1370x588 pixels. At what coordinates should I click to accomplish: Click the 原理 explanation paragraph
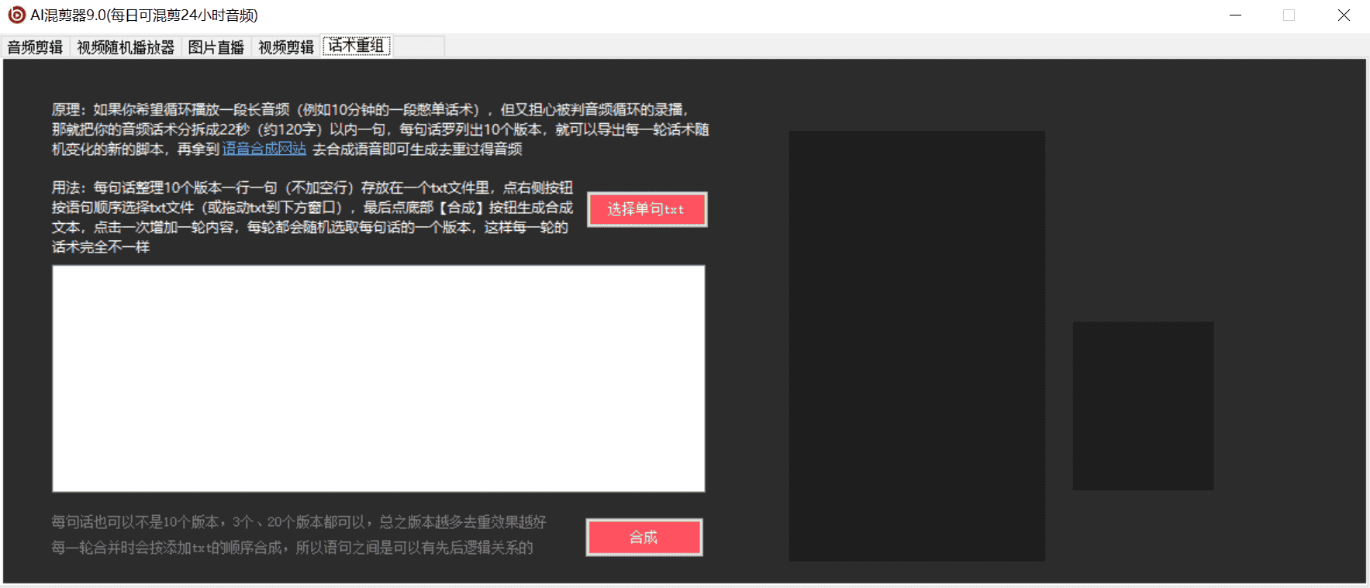coord(380,129)
